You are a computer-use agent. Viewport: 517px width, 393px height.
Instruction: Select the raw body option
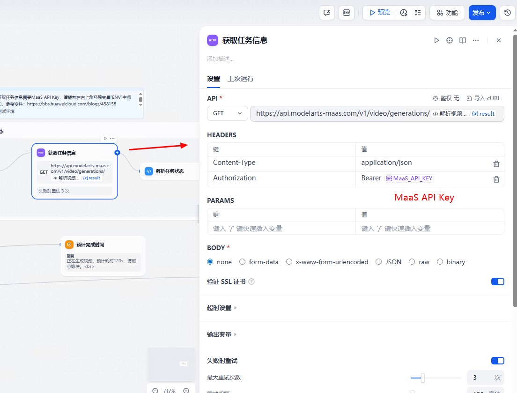pos(412,262)
